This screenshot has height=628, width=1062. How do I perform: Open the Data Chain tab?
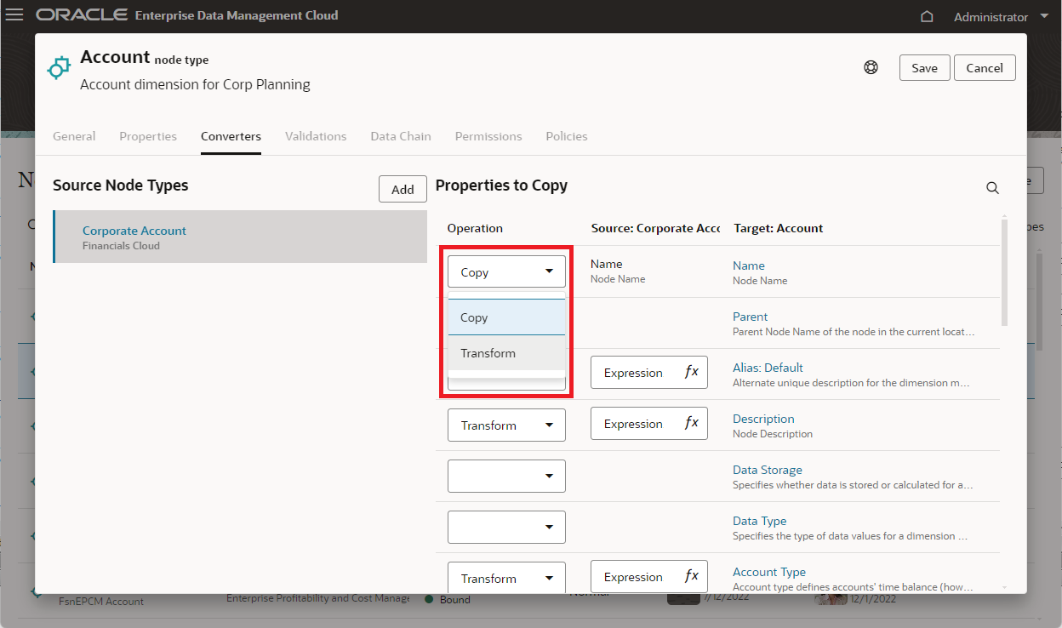pyautogui.click(x=401, y=136)
